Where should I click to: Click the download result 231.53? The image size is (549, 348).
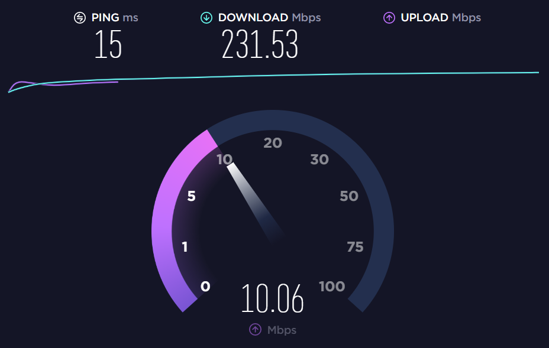[x=260, y=44]
